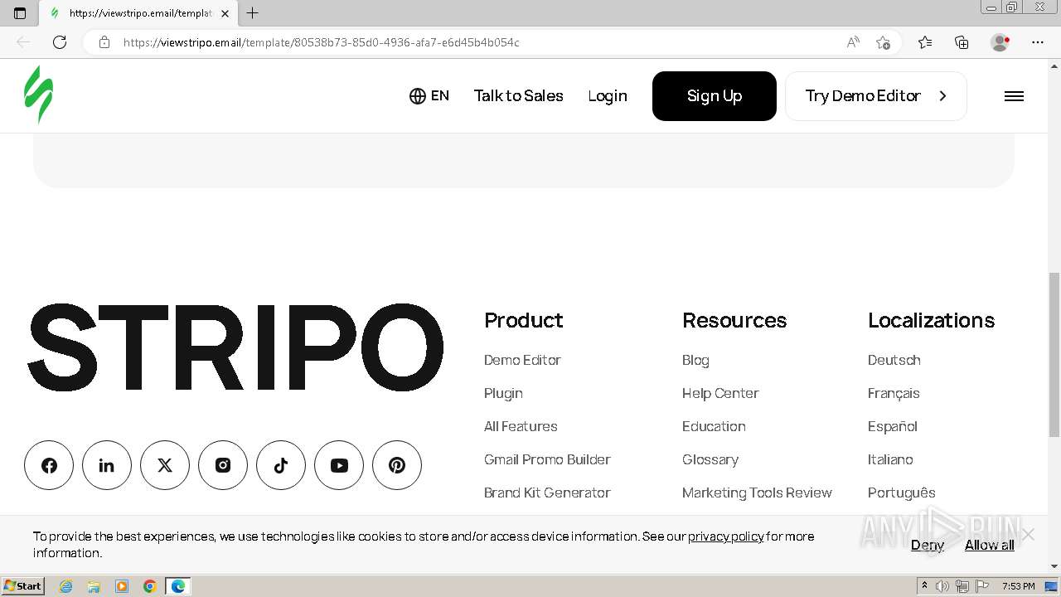Switch to Deutsch localization

click(894, 360)
